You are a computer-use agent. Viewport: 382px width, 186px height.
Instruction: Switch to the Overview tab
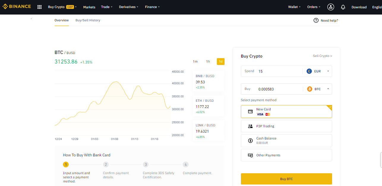pyautogui.click(x=61, y=20)
